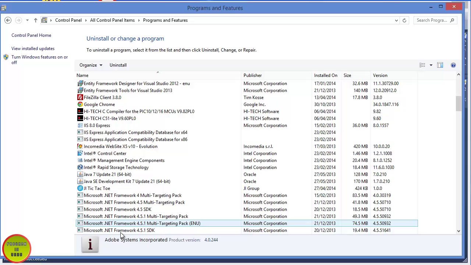This screenshot has width=471, height=265.
Task: Click the Java 7 Update 21 icon
Action: click(x=80, y=174)
